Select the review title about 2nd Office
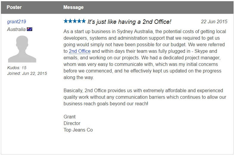 pyautogui.click(x=129, y=21)
